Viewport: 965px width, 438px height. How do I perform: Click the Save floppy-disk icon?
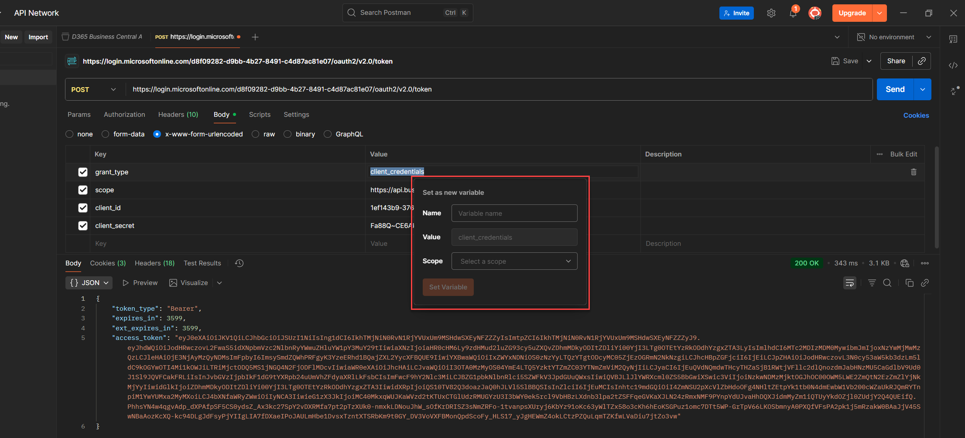(835, 61)
